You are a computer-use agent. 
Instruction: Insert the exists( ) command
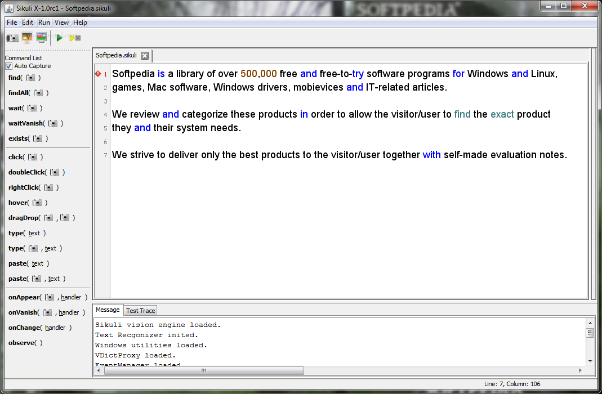point(28,138)
